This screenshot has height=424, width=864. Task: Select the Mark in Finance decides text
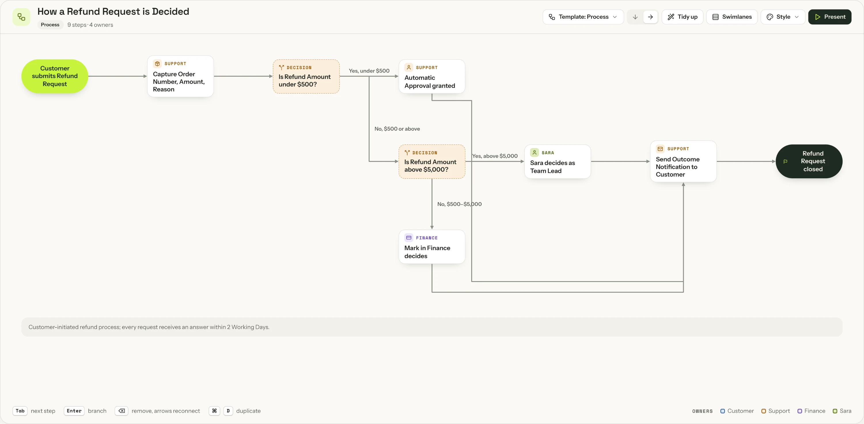(427, 252)
